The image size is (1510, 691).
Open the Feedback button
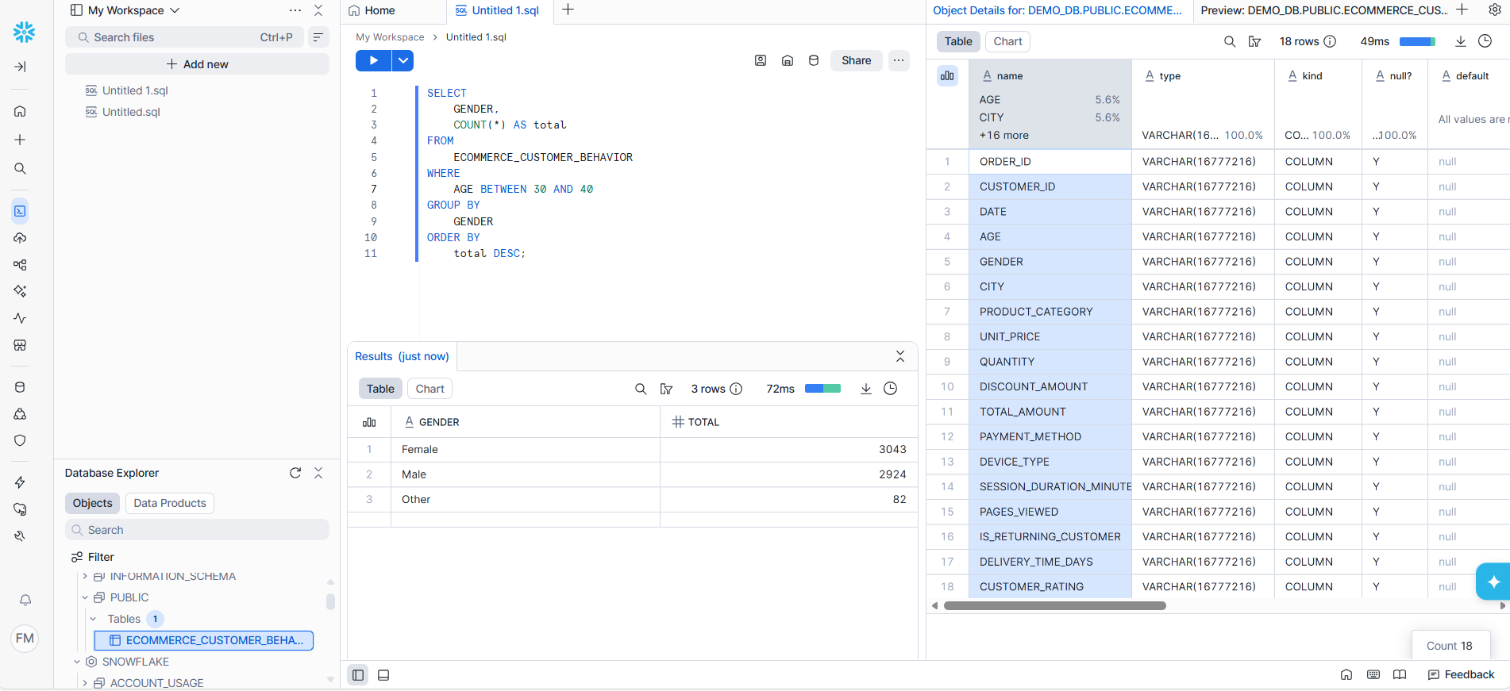(1461, 674)
